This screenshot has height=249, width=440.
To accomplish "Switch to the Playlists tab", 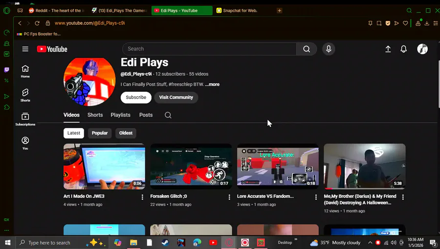I will (120, 115).
